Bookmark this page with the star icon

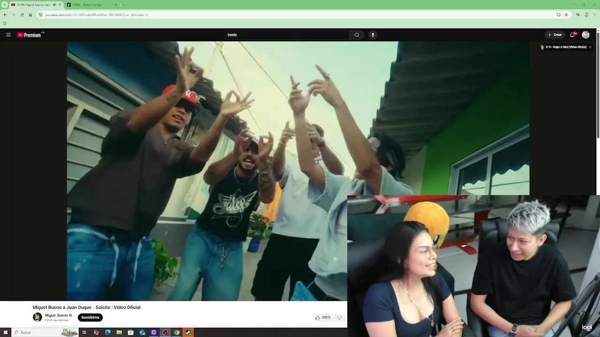(566, 15)
